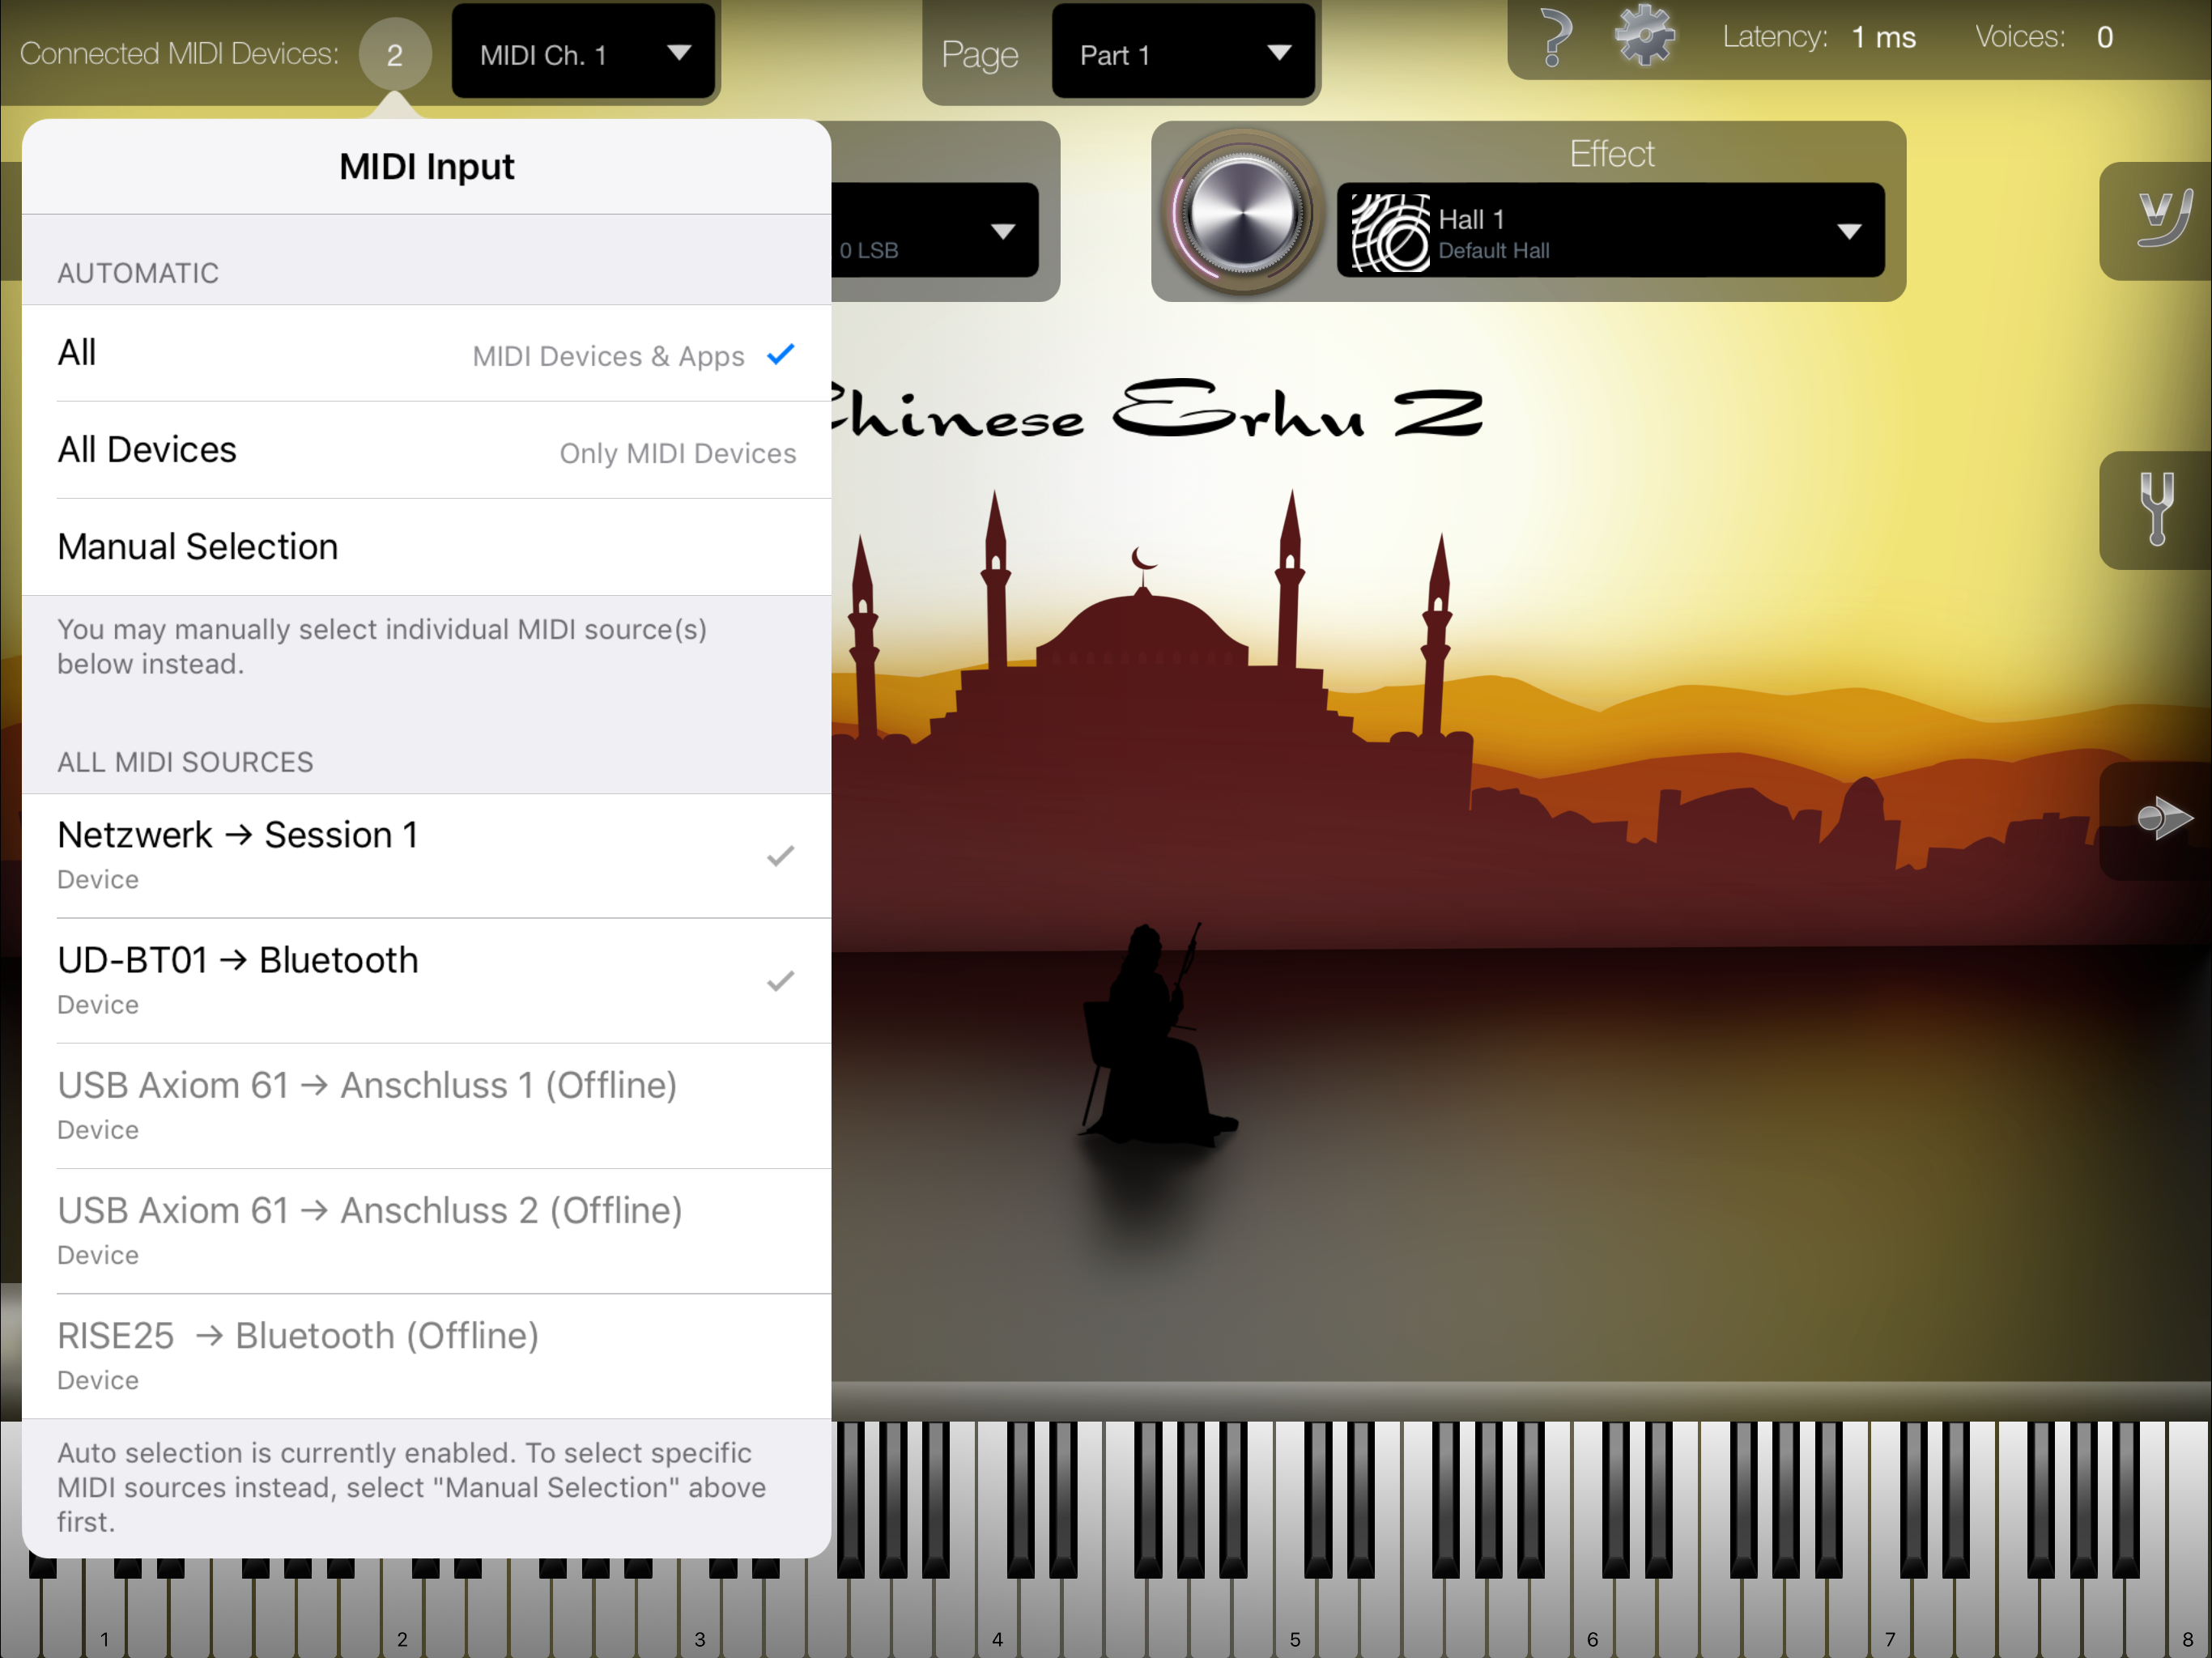Open help with the question mark icon
Viewport: 2212px width, 1658px height.
click(x=1554, y=38)
